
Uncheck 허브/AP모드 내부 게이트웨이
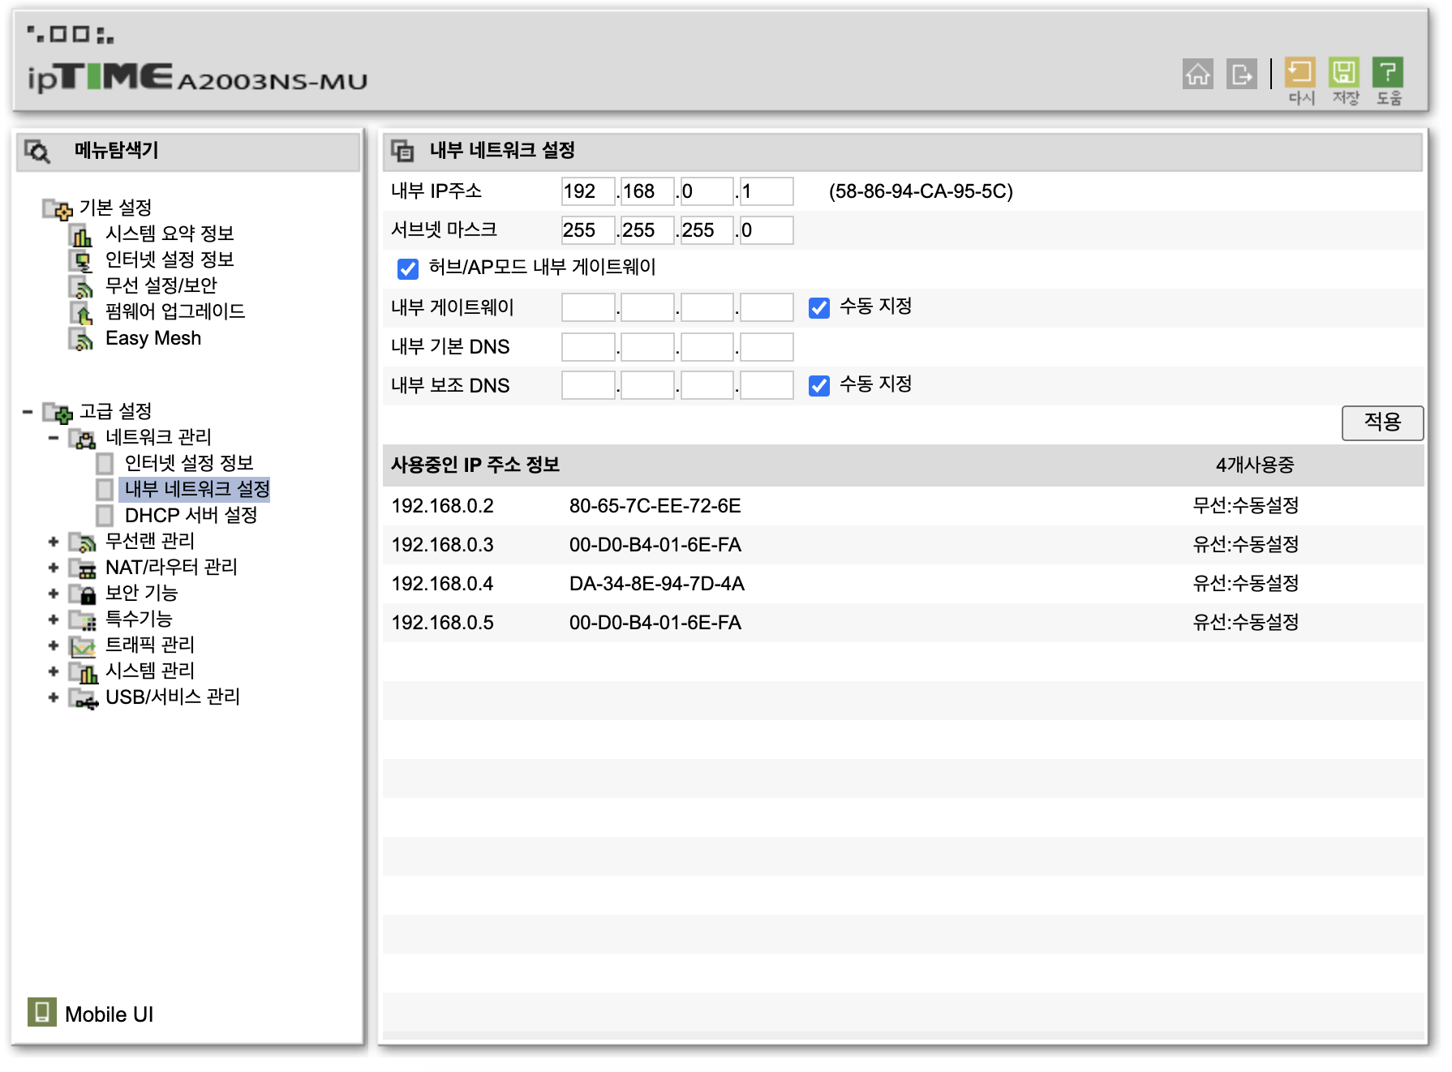tap(406, 268)
